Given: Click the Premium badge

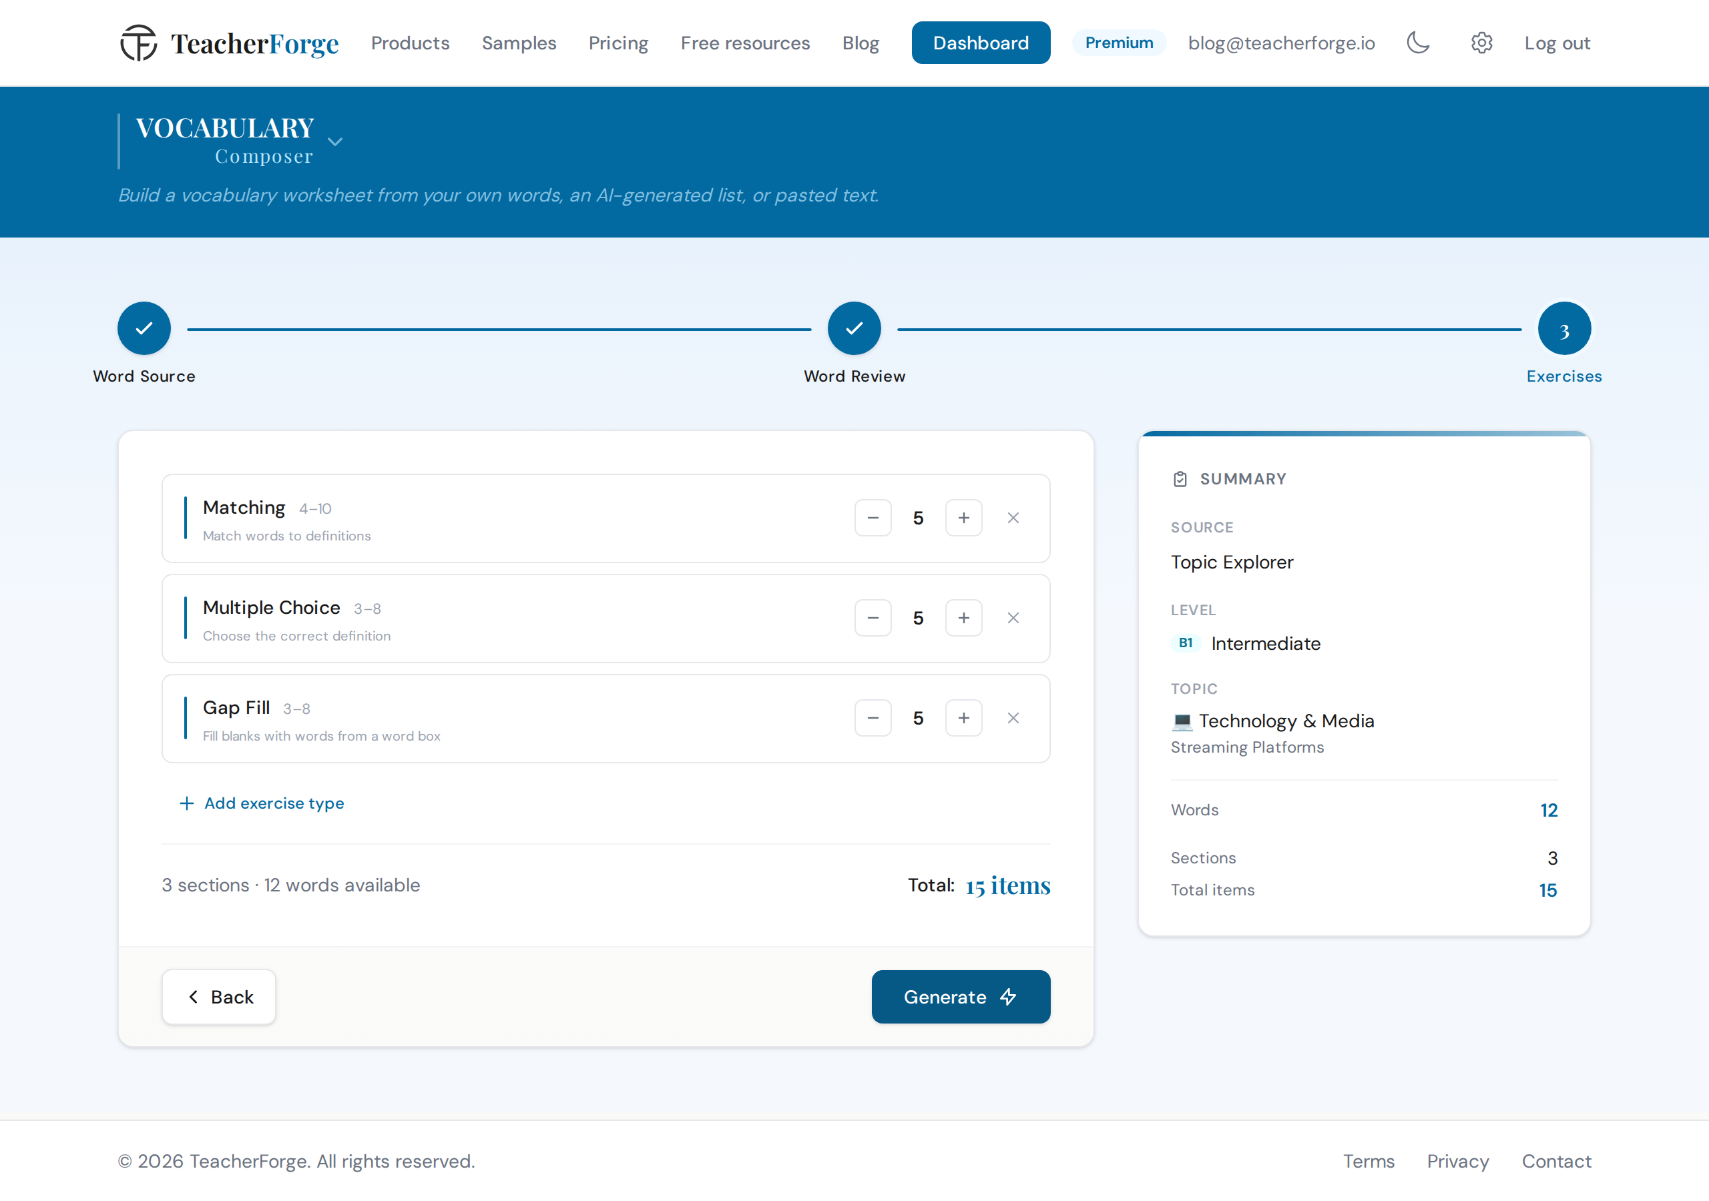Looking at the screenshot, I should [x=1119, y=43].
